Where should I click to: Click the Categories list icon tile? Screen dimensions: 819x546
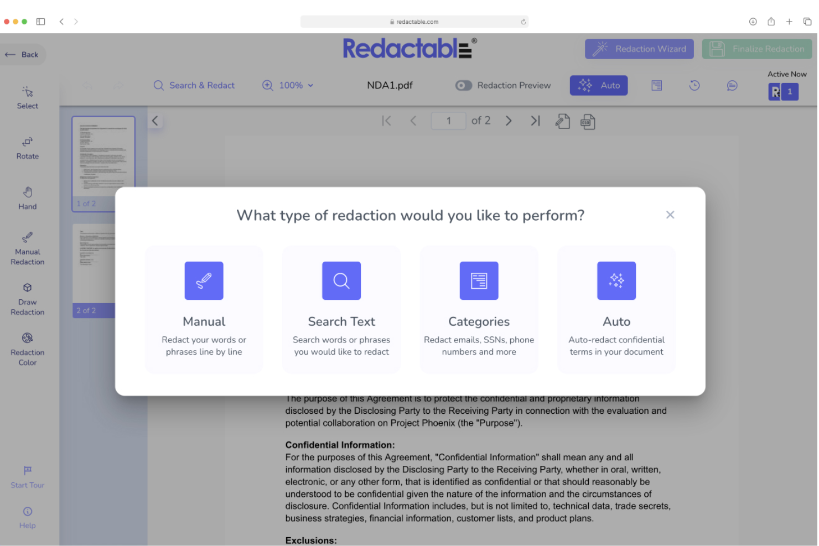479,280
